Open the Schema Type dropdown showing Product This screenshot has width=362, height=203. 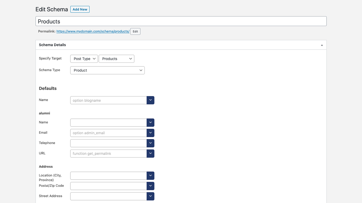pos(107,70)
